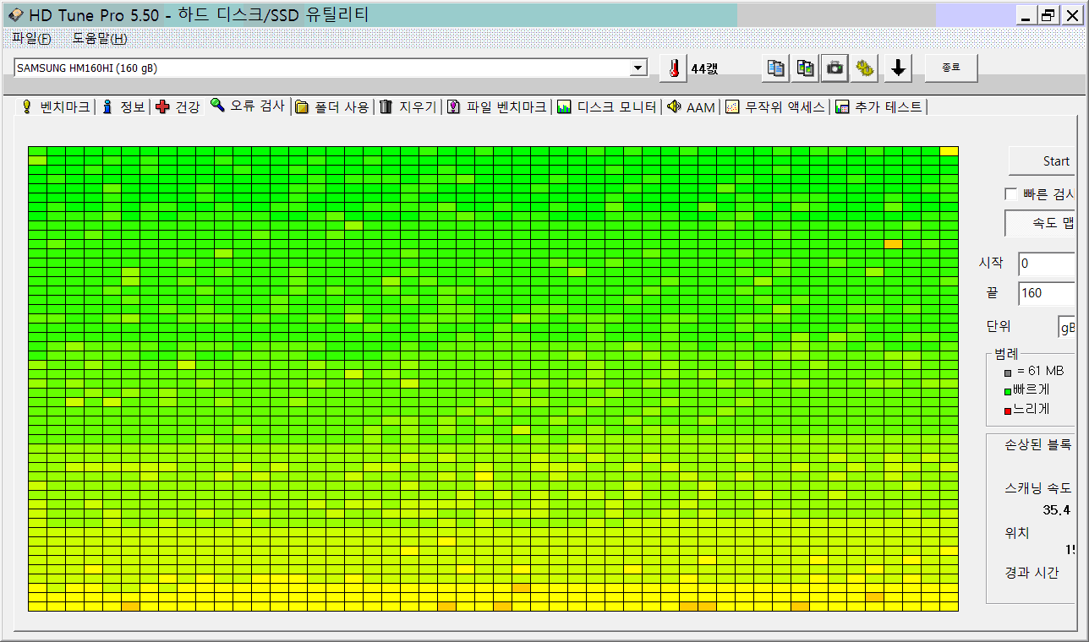Restore down the HD Tune window
This screenshot has height=642, width=1089.
pyautogui.click(x=1048, y=15)
